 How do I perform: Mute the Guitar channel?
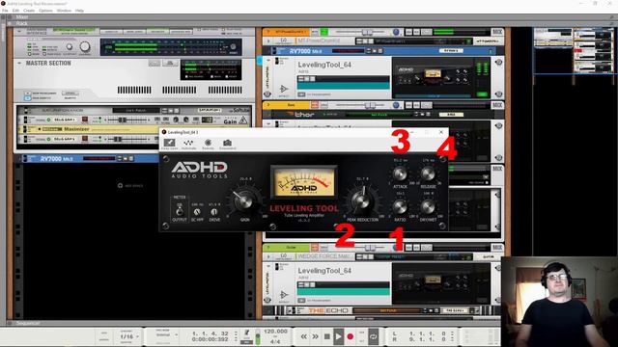315,248
